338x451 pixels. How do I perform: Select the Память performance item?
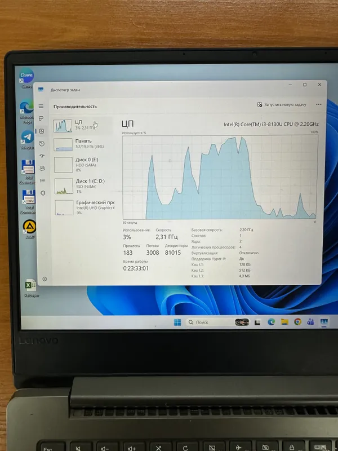pyautogui.click(x=83, y=144)
